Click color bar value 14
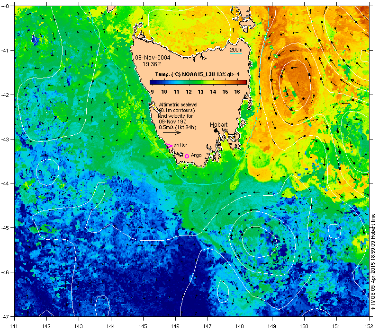The image size is (379, 331). [x=213, y=92]
